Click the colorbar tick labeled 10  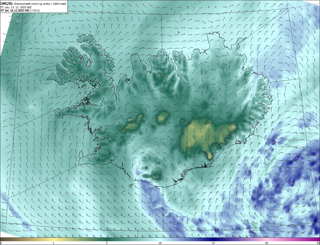tap(160, 243)
